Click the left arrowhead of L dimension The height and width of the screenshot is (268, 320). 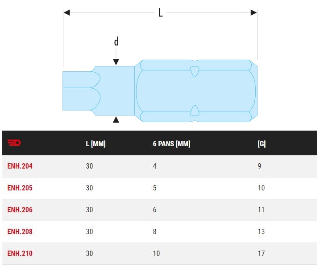(67, 12)
